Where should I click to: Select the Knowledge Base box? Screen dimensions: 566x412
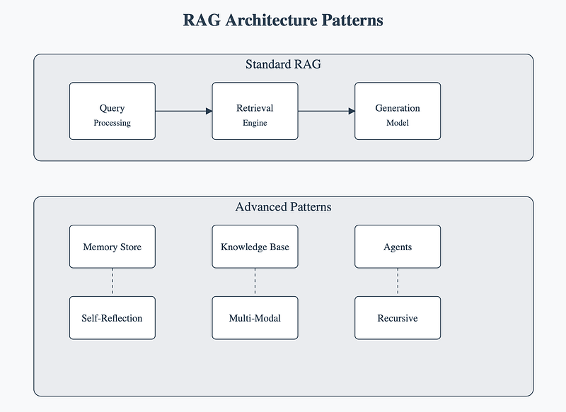[255, 247]
